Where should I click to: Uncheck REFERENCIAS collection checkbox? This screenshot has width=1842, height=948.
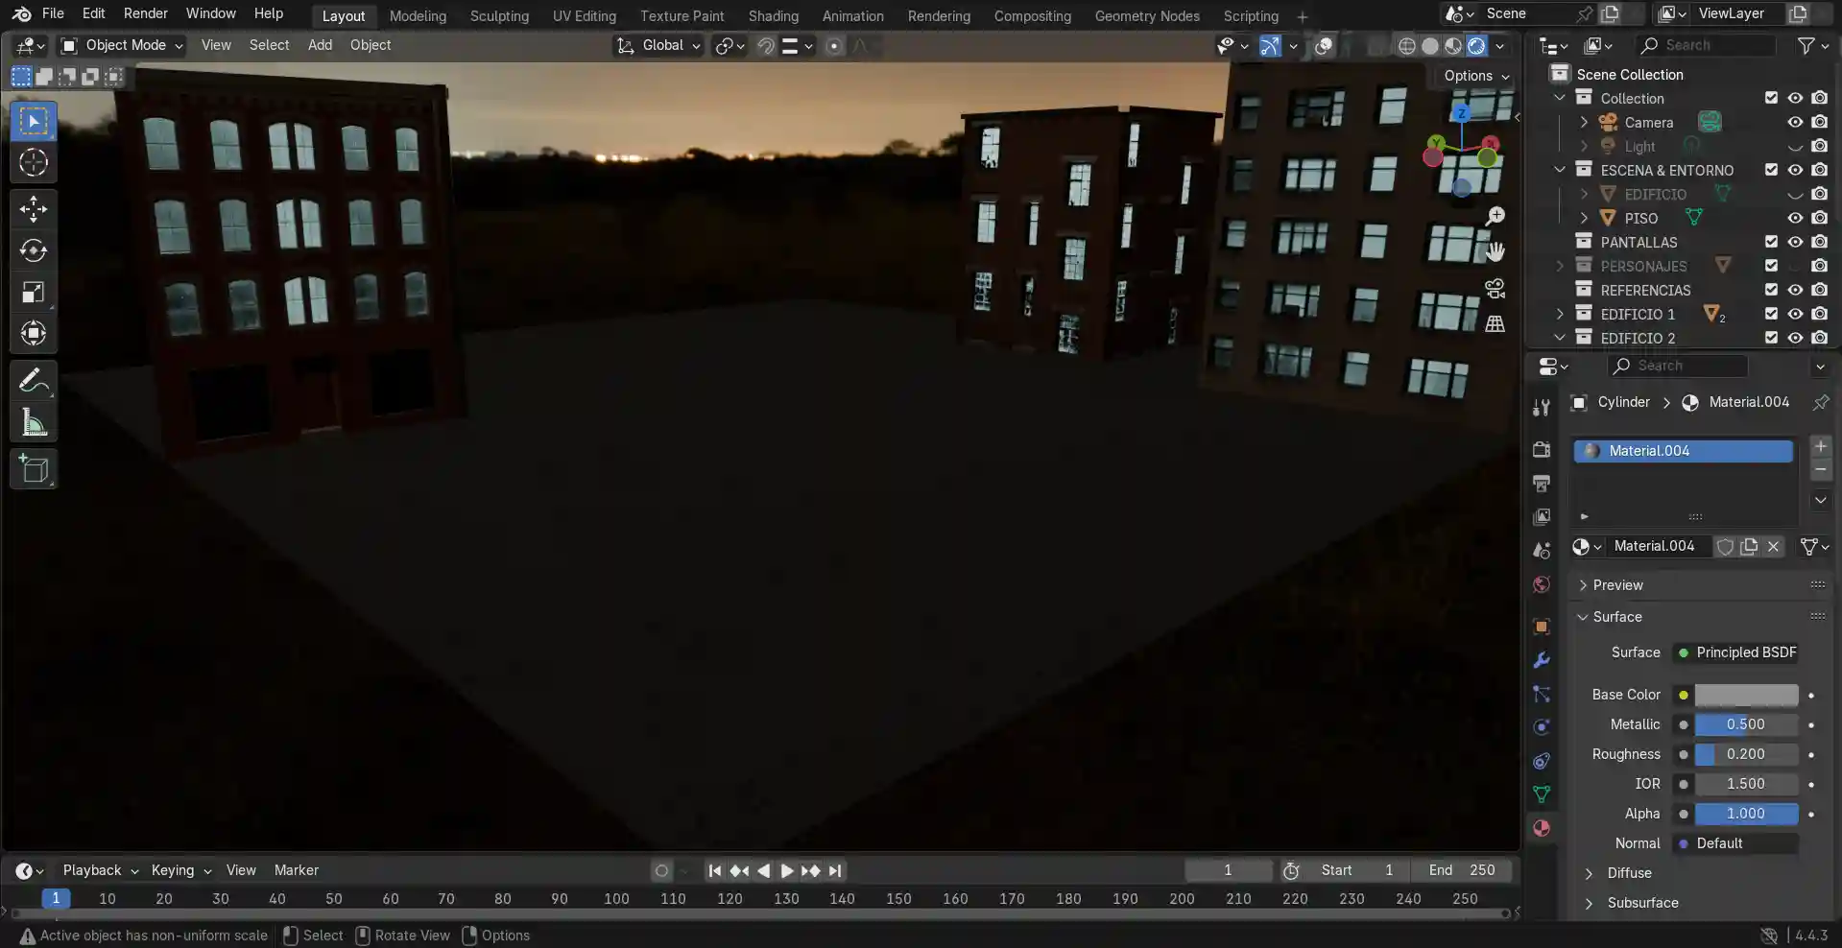(1771, 290)
